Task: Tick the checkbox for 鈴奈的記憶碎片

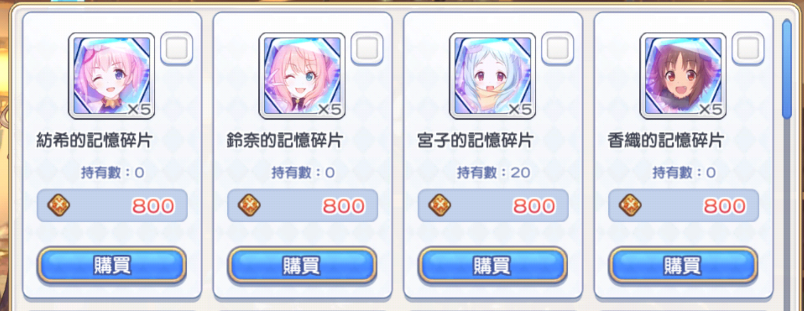Action: (x=367, y=49)
